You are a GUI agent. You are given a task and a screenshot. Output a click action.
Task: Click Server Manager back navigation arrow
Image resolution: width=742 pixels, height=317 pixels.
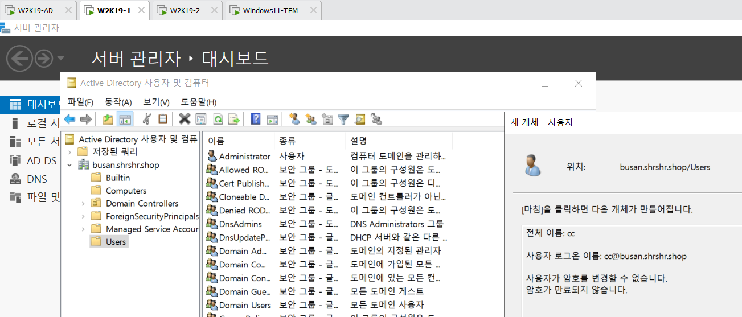tap(19, 58)
